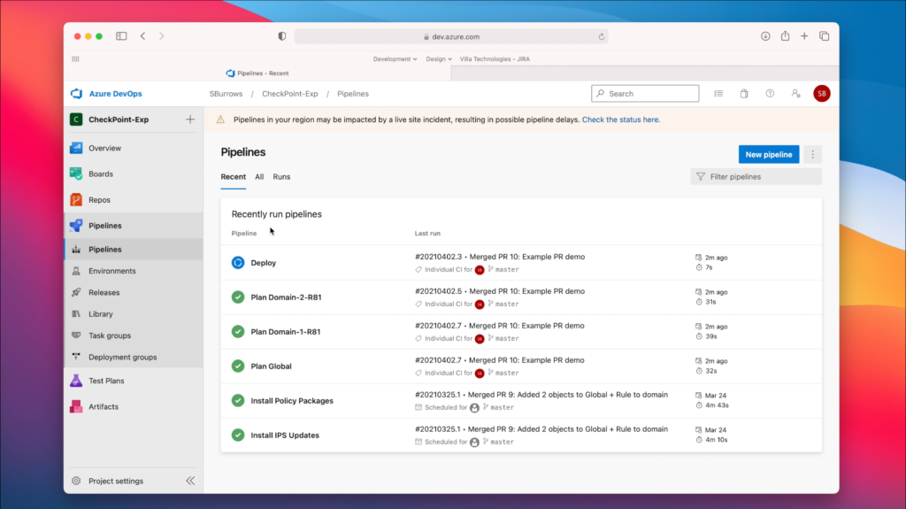906x509 pixels.
Task: Click the SB account avatar
Action: tap(822, 94)
